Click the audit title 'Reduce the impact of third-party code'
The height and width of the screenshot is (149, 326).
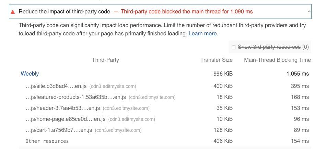click(65, 12)
